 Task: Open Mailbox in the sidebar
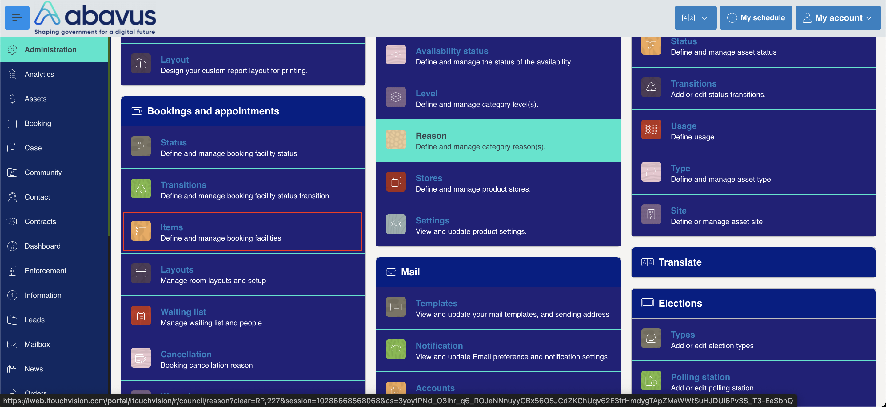click(x=54, y=344)
